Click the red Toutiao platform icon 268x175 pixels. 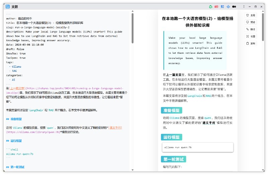coord(216,6)
